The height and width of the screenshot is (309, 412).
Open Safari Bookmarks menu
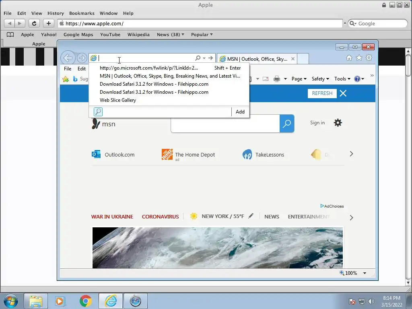point(82,13)
